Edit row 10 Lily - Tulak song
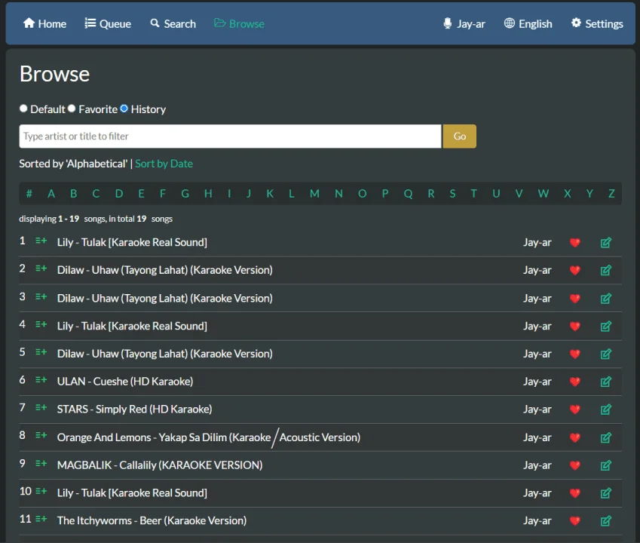The height and width of the screenshot is (543, 640). 606,492
